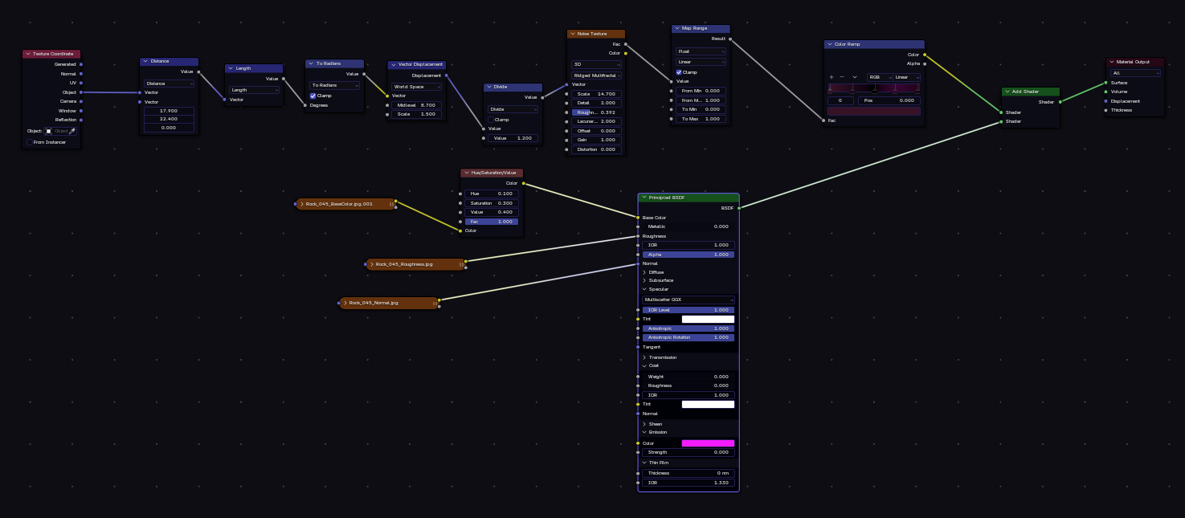This screenshot has width=1185, height=518.
Task: Pick an object with the Texture Coordinate eyedropper
Action: pyautogui.click(x=72, y=131)
